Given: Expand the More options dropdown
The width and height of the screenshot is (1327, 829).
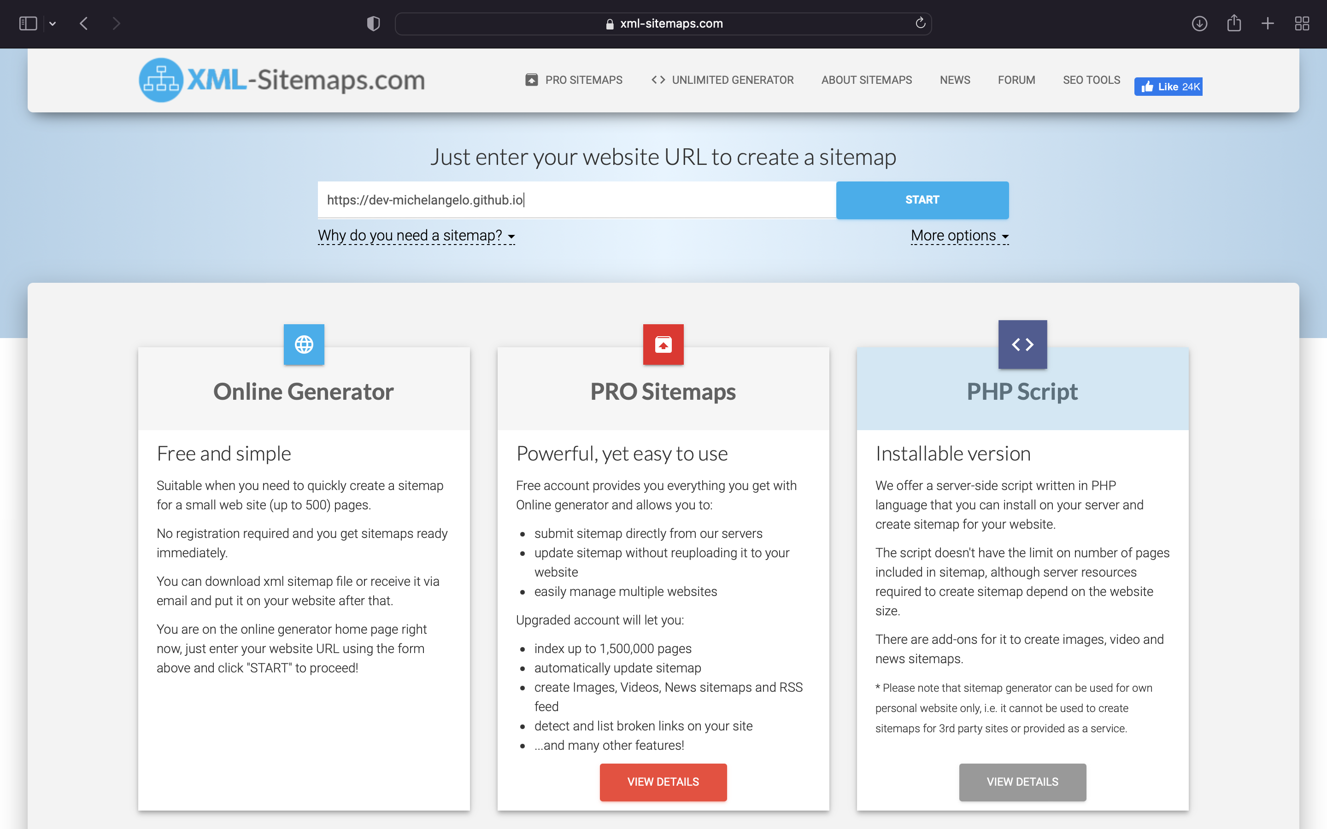Looking at the screenshot, I should point(959,236).
